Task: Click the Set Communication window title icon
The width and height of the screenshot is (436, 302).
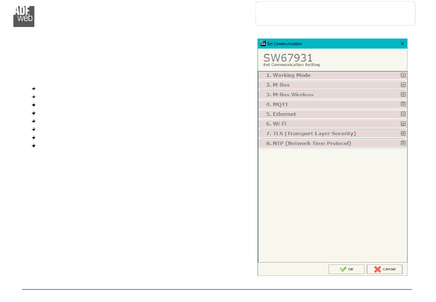Action: pos(263,44)
